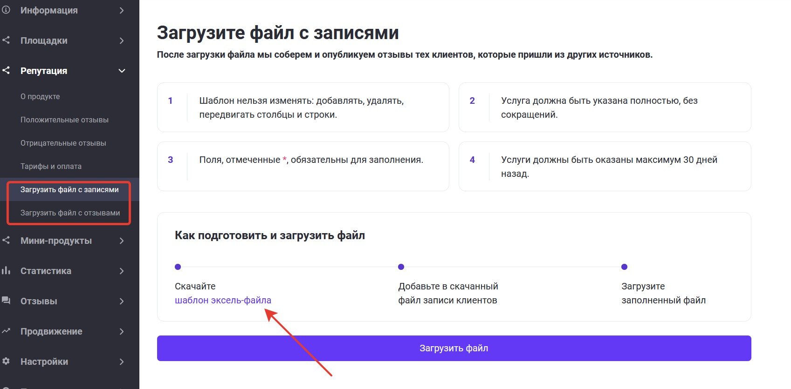Click the trend line icon beside Продвижение
The width and height of the screenshot is (791, 389).
click(6, 331)
